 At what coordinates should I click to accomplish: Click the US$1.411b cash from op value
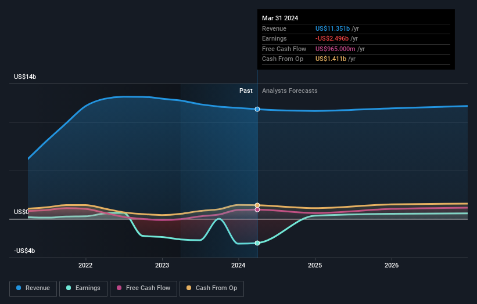pos(331,59)
